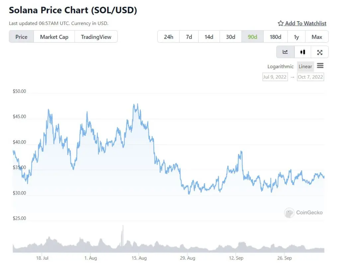
Task: Toggle Logarithmic scale
Action: coord(280,67)
